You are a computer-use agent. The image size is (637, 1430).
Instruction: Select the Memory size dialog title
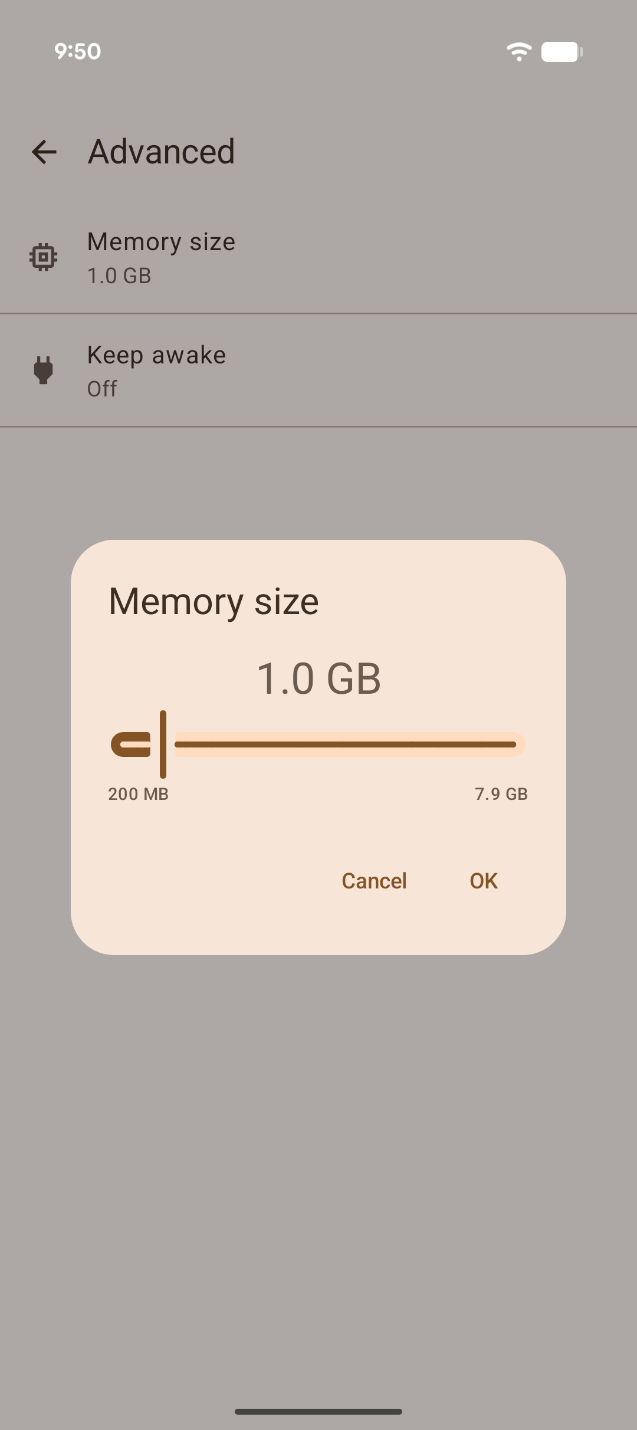point(213,600)
